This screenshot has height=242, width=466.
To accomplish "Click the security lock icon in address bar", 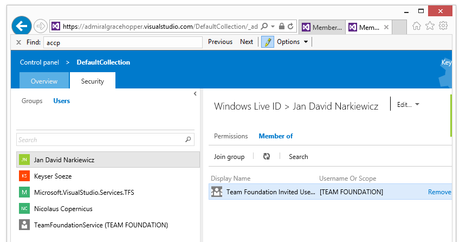I will (281, 26).
